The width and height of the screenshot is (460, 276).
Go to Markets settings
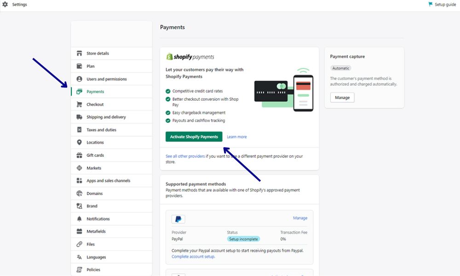[111, 168]
